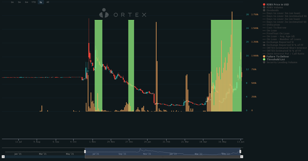Viewport: 308px width, 161px height.
Task: Click the 27. Dec x-axis date label
Action: [x=129, y=142]
